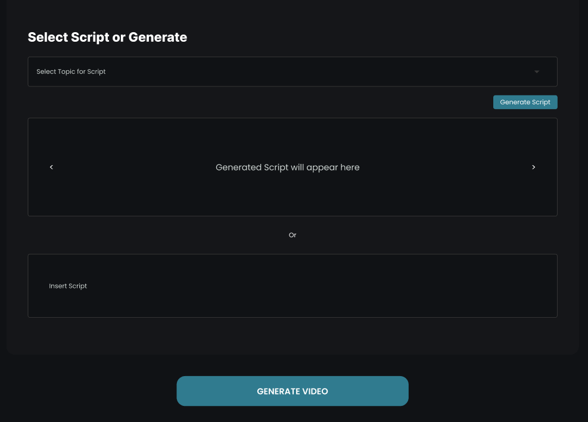Open the Select Topic for Script dropdown
Image resolution: width=588 pixels, height=422 pixels.
coord(292,72)
